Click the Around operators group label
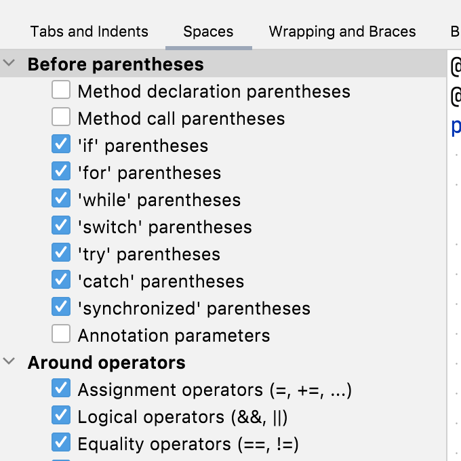This screenshot has height=461, width=461. [x=106, y=363]
